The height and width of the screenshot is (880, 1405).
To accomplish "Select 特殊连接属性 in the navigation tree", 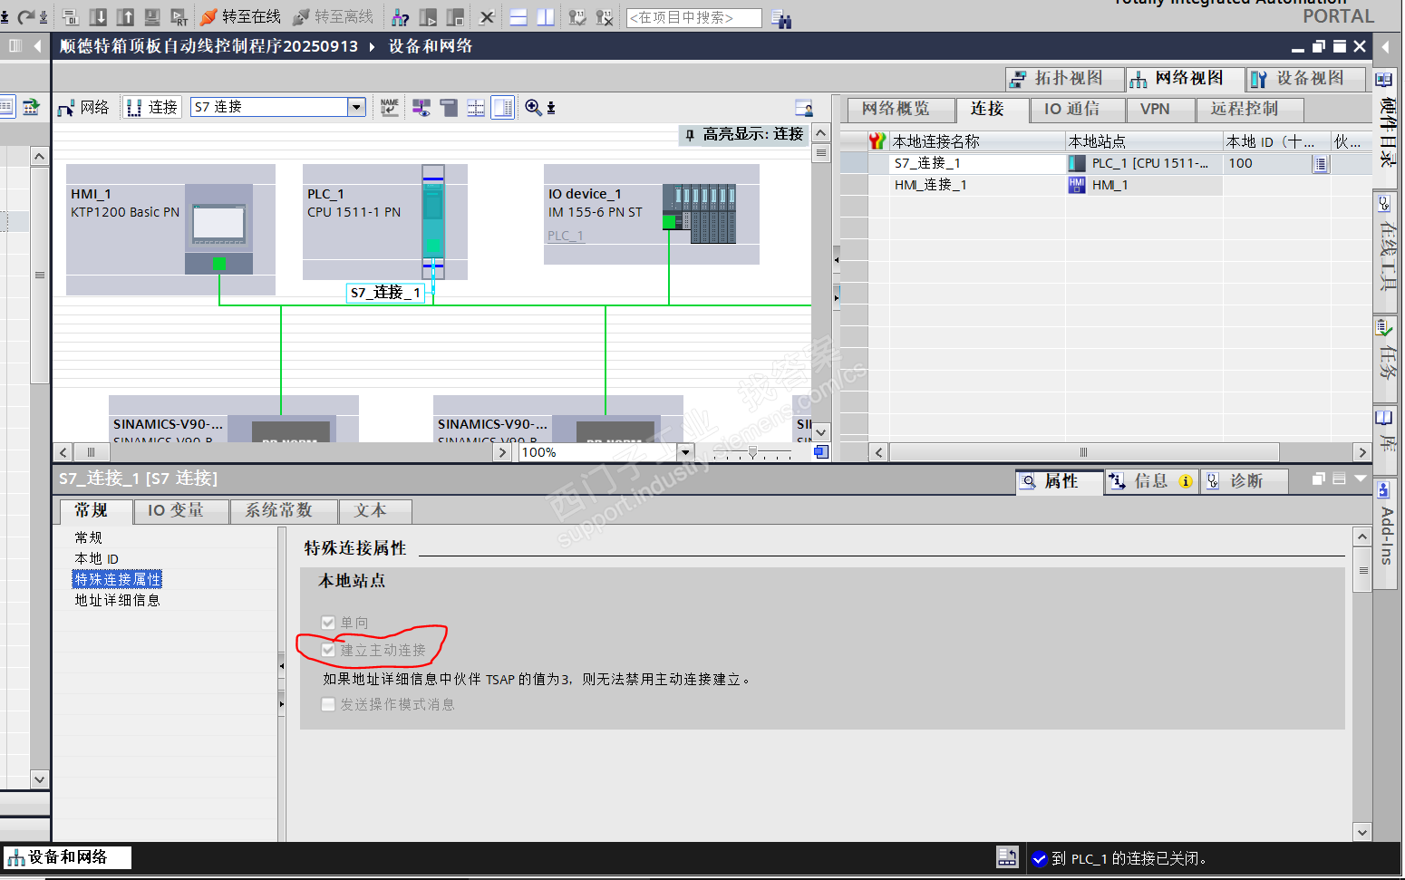I will pyautogui.click(x=118, y=579).
